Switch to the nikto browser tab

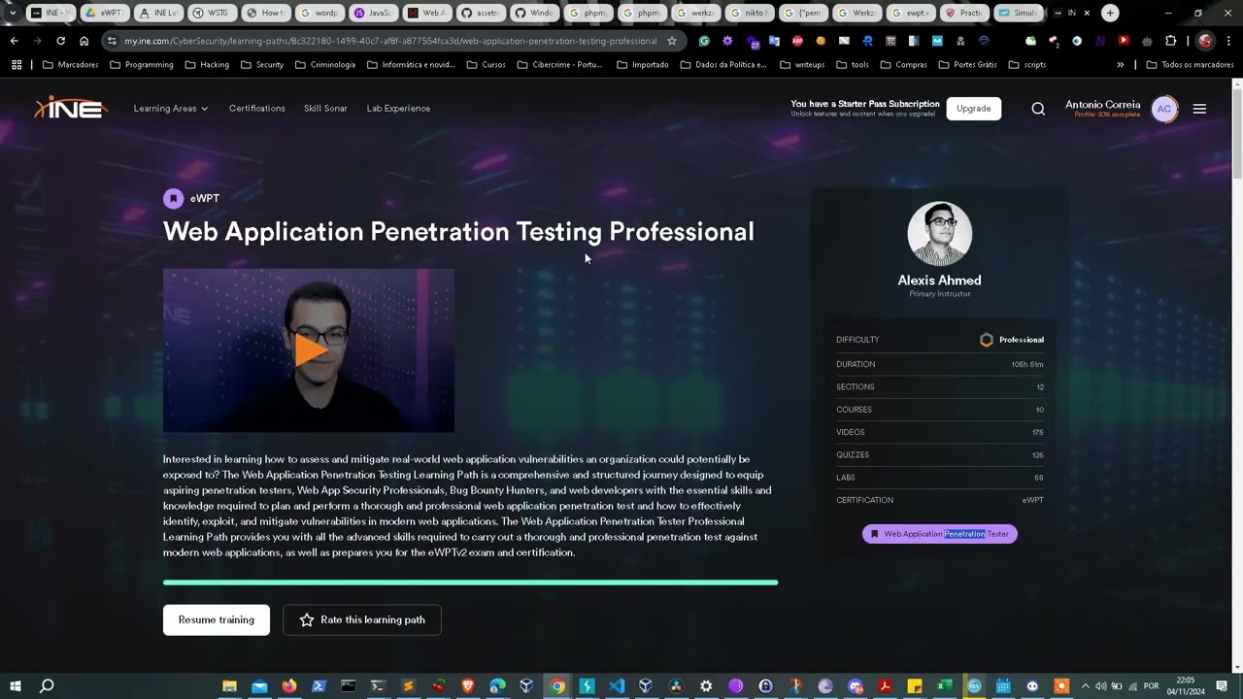coord(748,13)
